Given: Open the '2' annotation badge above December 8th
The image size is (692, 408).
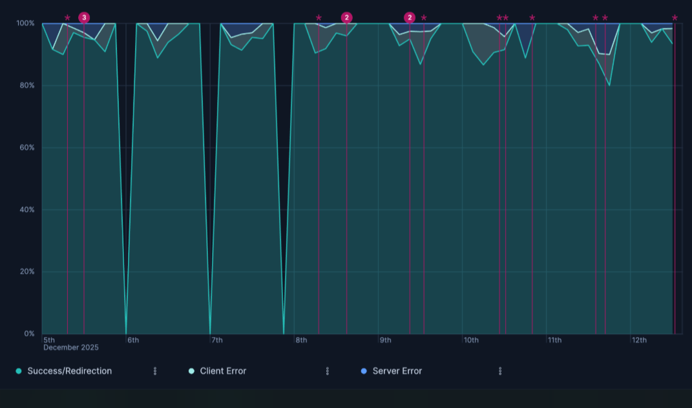Looking at the screenshot, I should pos(348,18).
